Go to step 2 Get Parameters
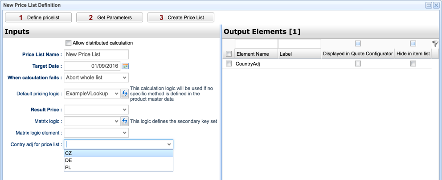The image size is (442, 180). pyautogui.click(x=110, y=18)
